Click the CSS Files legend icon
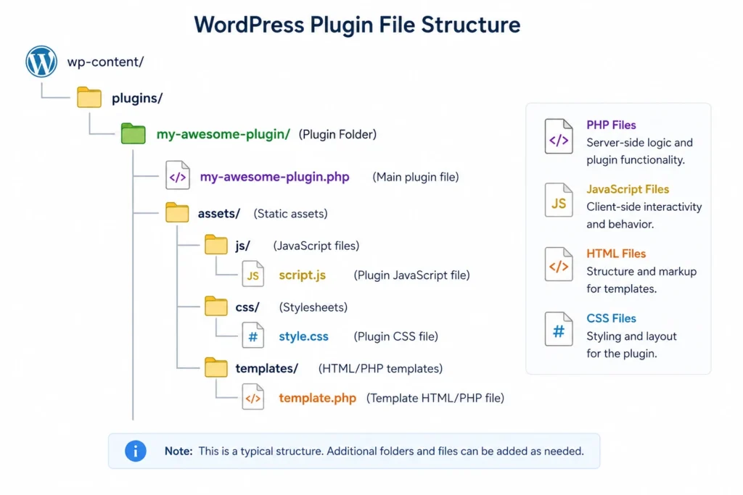Viewport: 743px width, 495px height. pos(559,329)
